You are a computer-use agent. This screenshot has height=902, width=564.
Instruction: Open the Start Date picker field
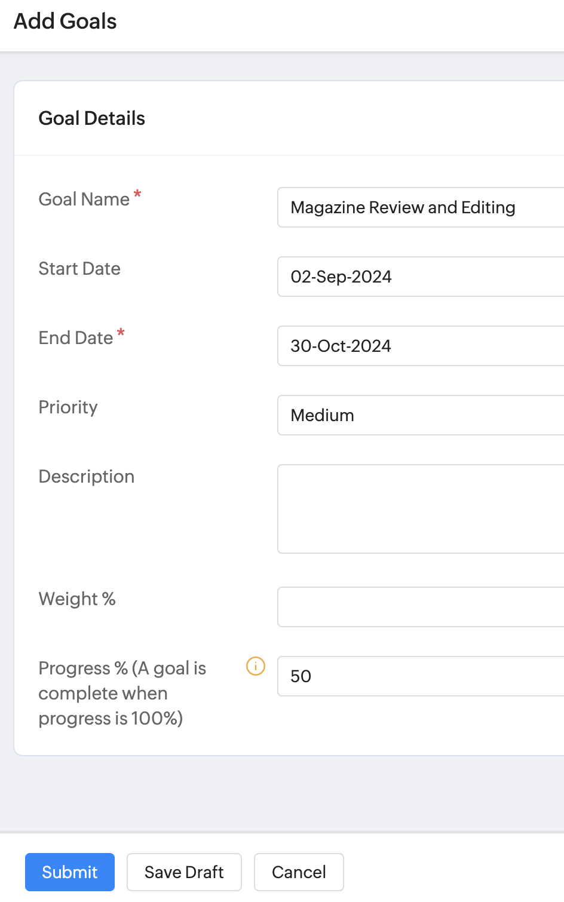pyautogui.click(x=421, y=277)
